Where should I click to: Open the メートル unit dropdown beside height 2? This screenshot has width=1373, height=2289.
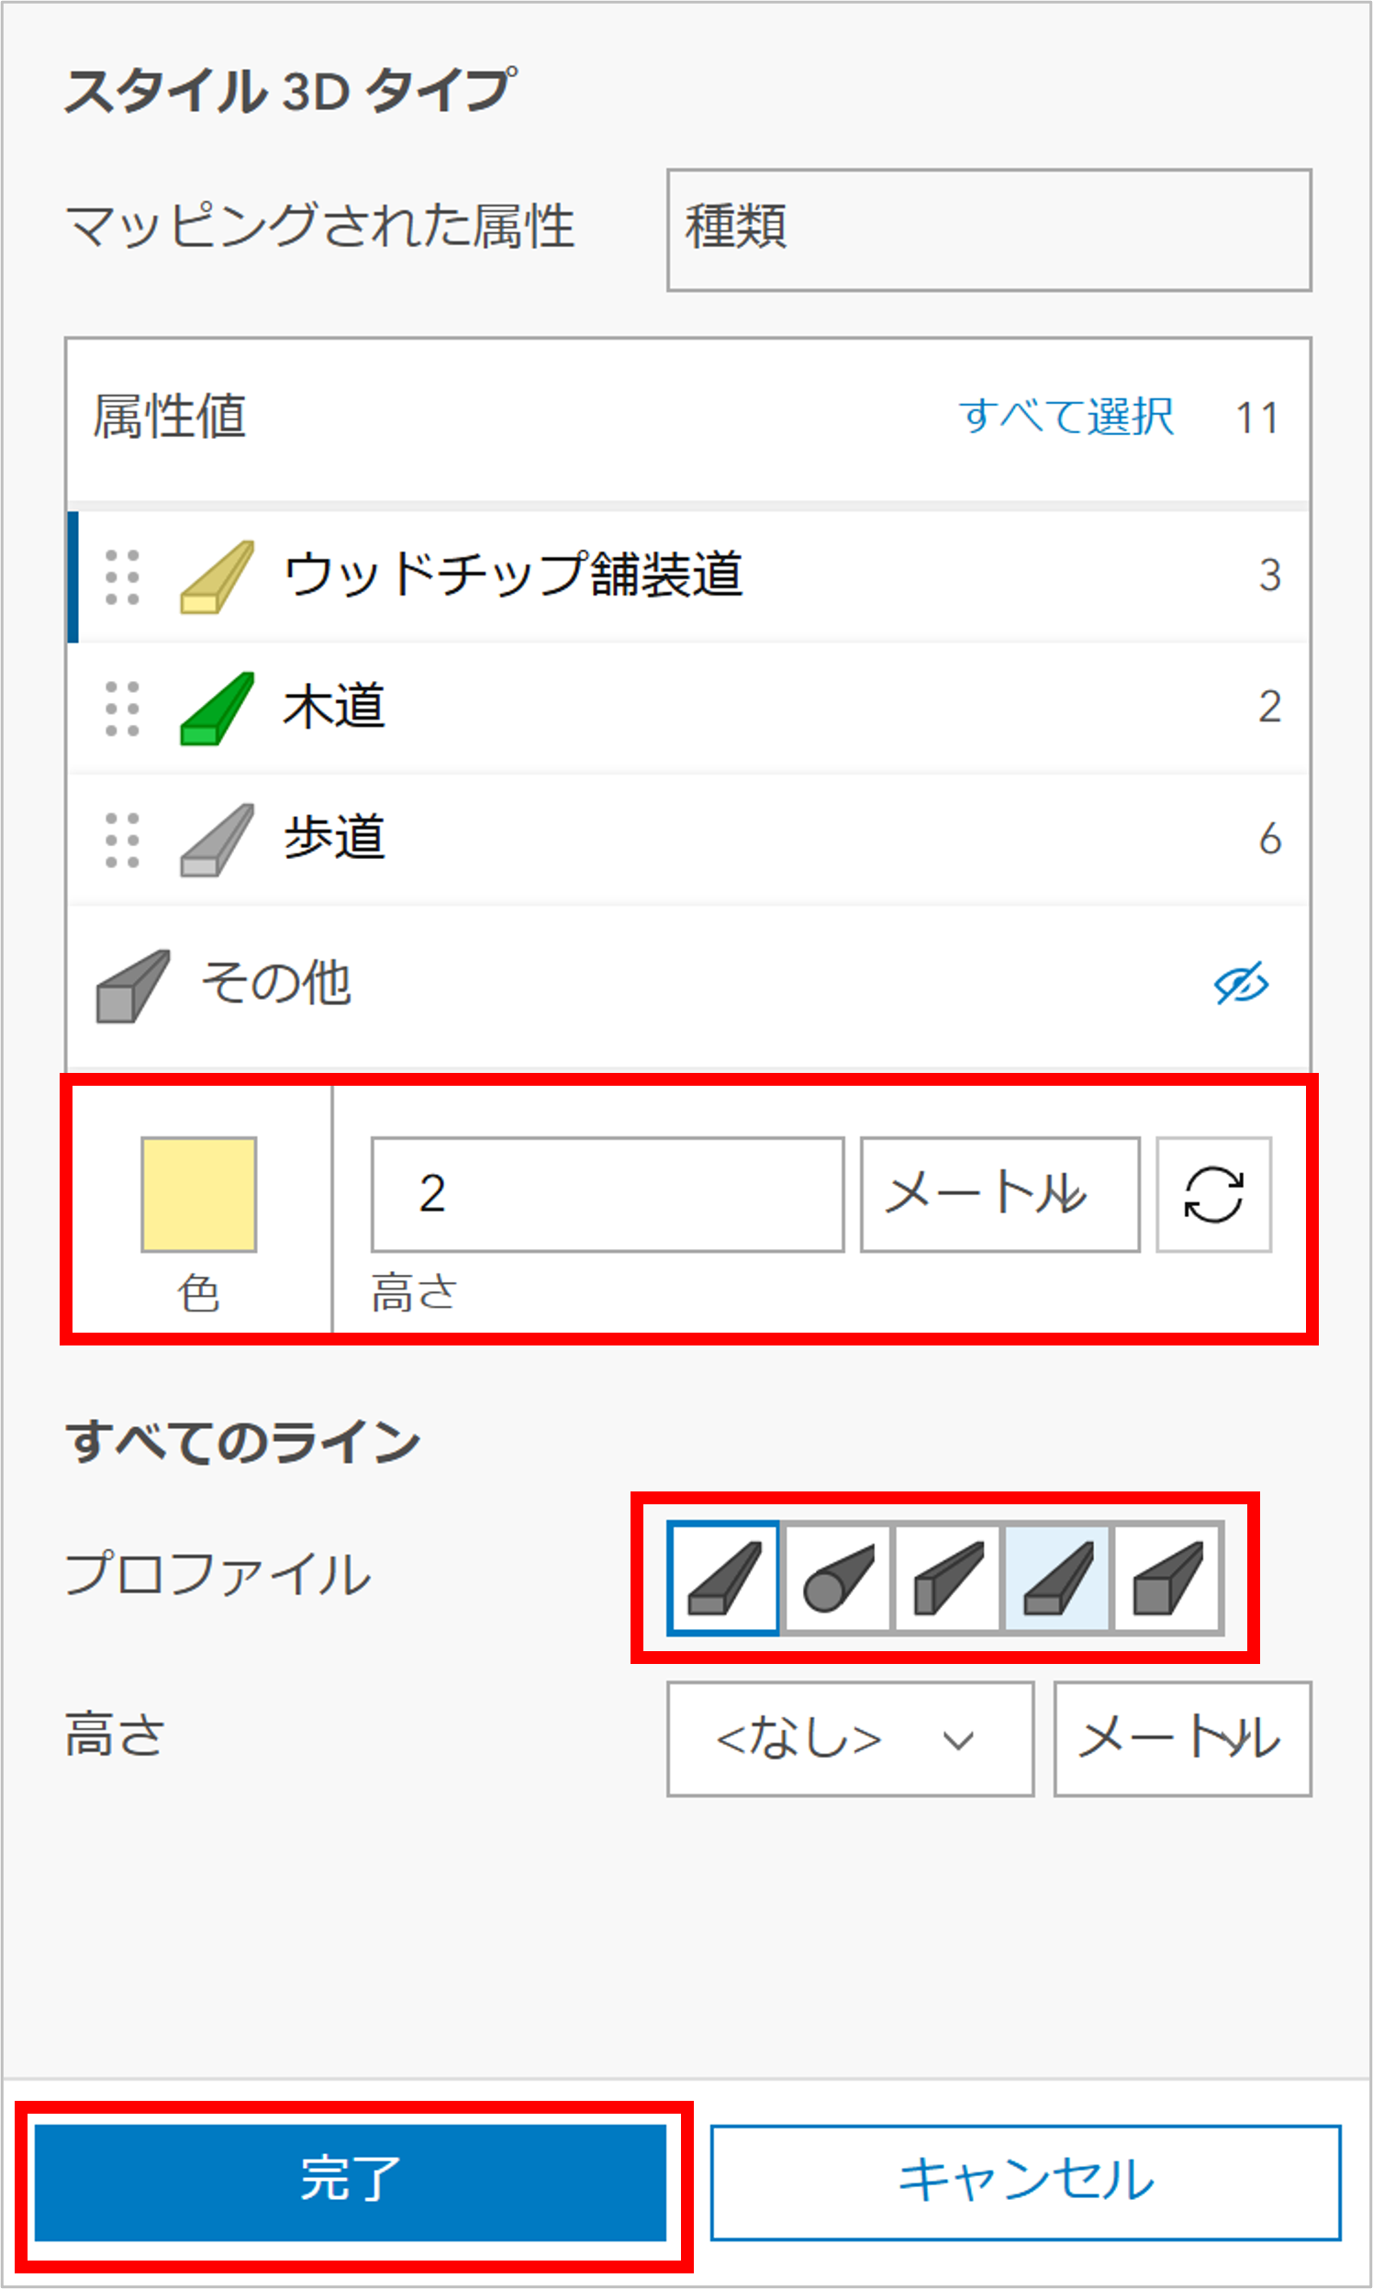pyautogui.click(x=1000, y=1194)
